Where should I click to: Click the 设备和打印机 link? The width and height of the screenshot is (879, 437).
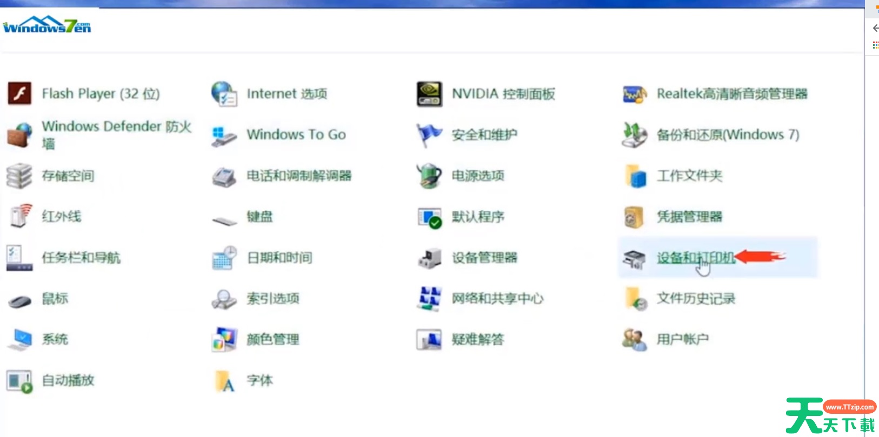click(695, 258)
